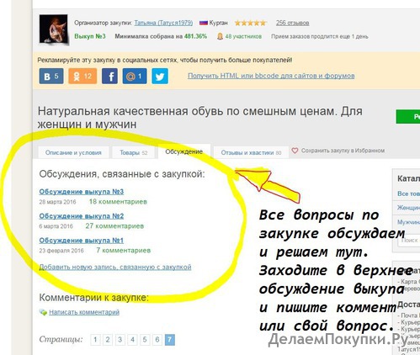Share via Mail.ru @ icon
Viewport: 420px width, 355px height.
tap(135, 76)
